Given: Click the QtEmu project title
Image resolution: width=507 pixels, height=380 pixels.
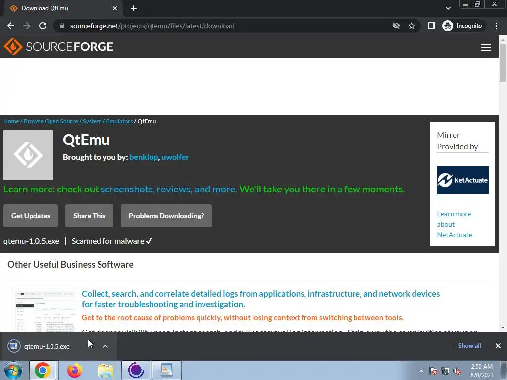Looking at the screenshot, I should tap(86, 140).
